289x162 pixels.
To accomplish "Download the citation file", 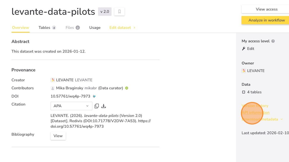I will pyautogui.click(x=104, y=106).
